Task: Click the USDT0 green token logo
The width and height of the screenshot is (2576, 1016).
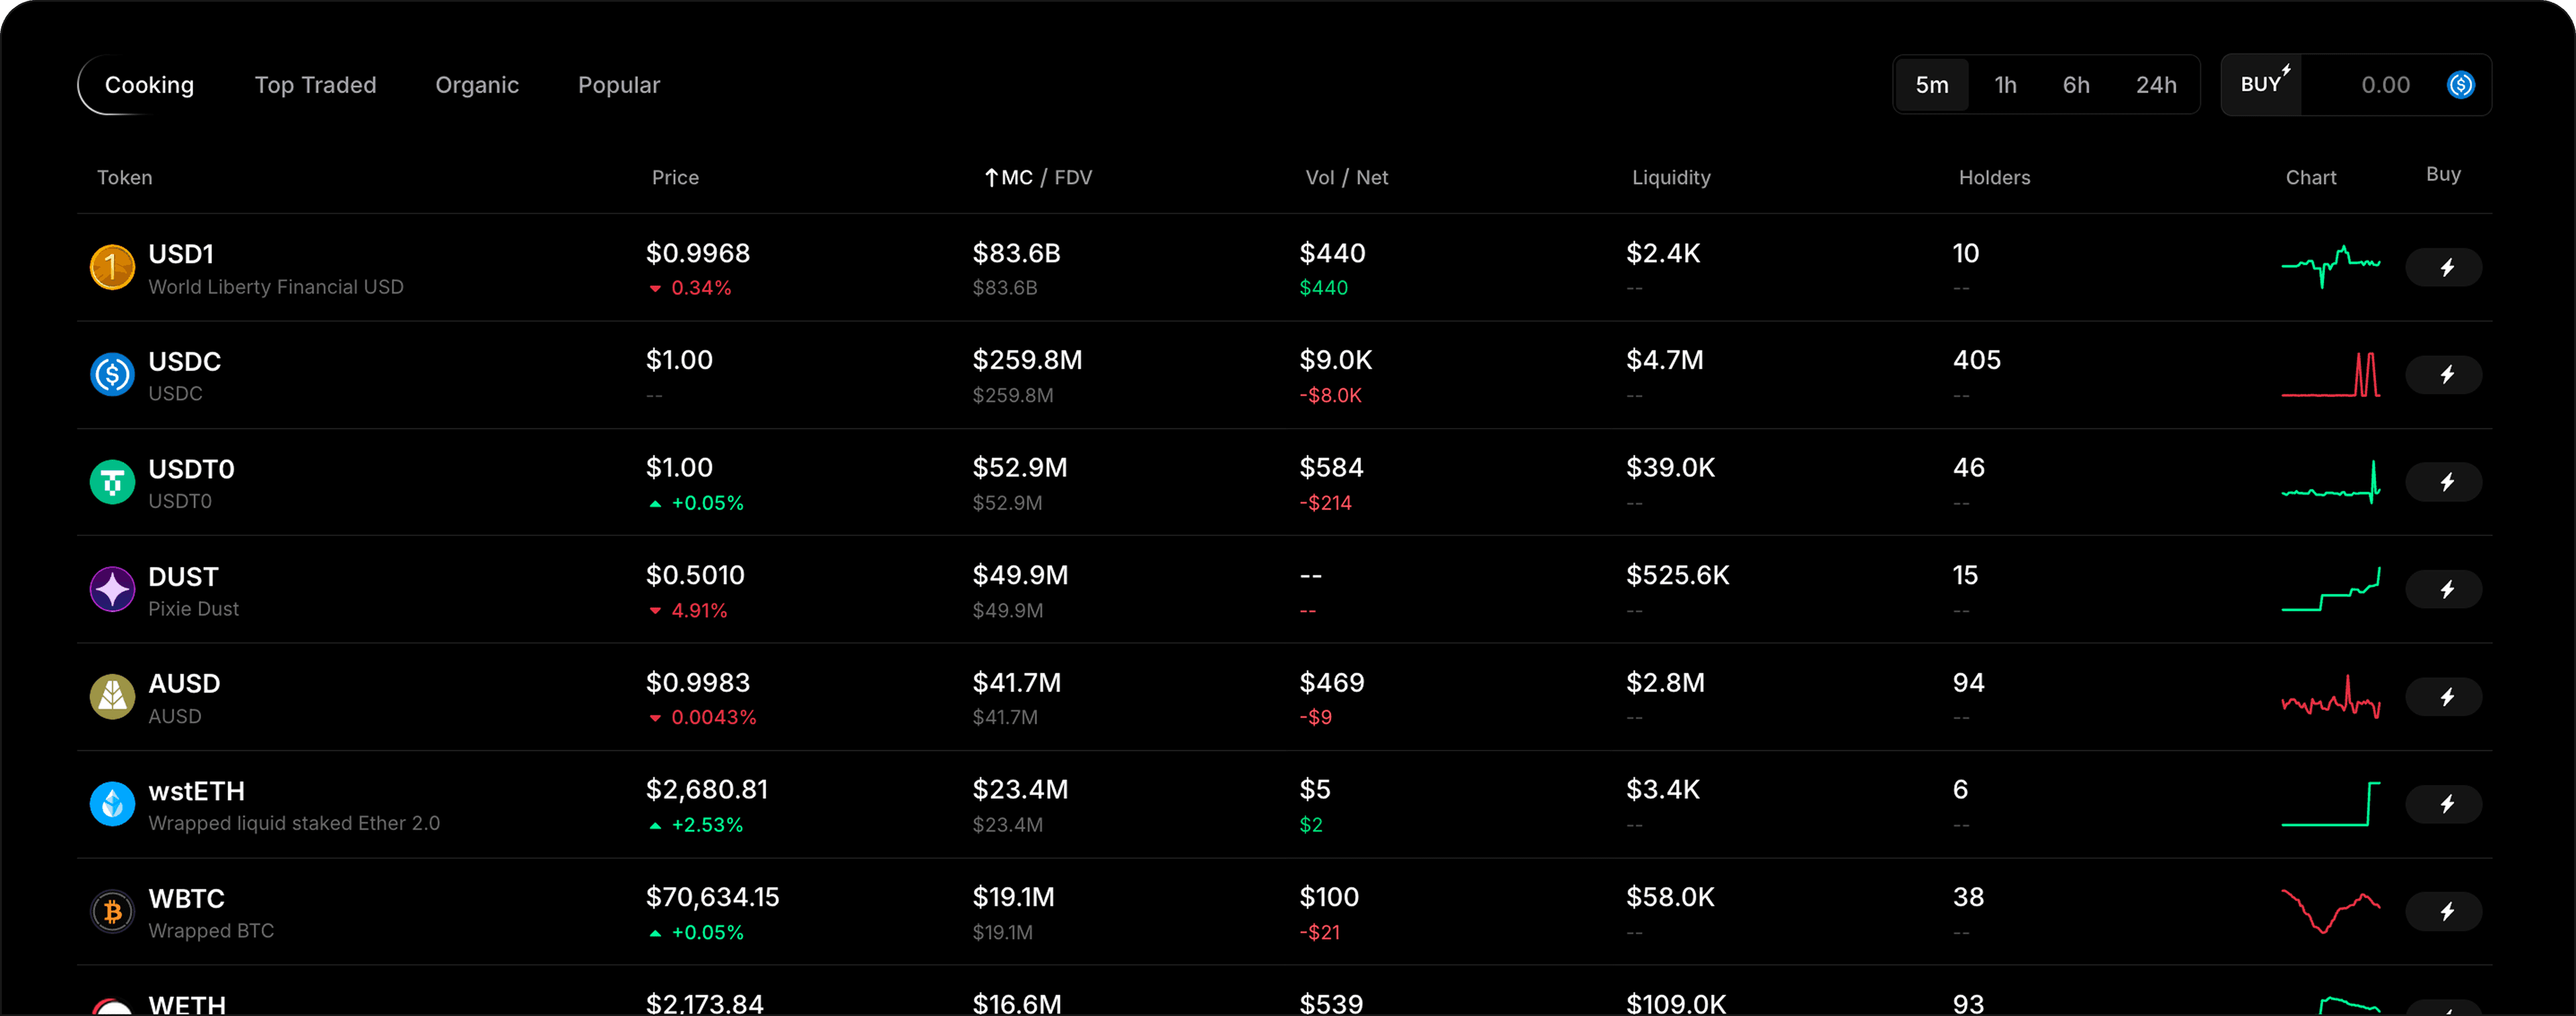Action: coord(112,482)
